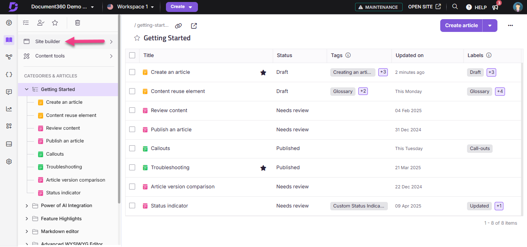Click the Create article button
Viewport: 527px width, 247px height.
pos(461,26)
